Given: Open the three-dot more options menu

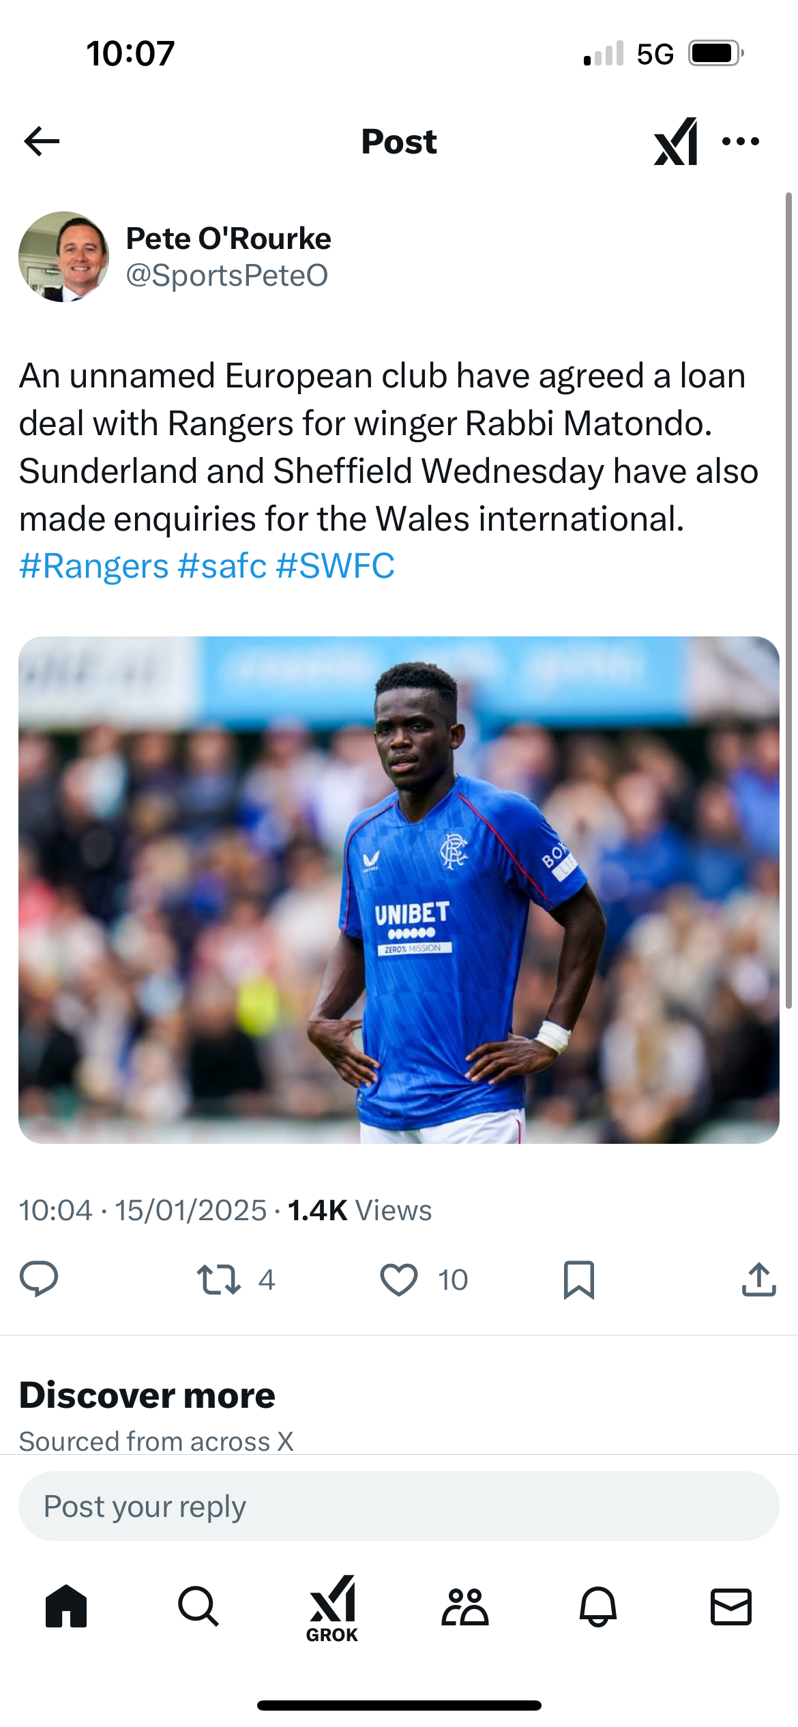Looking at the screenshot, I should [x=741, y=141].
